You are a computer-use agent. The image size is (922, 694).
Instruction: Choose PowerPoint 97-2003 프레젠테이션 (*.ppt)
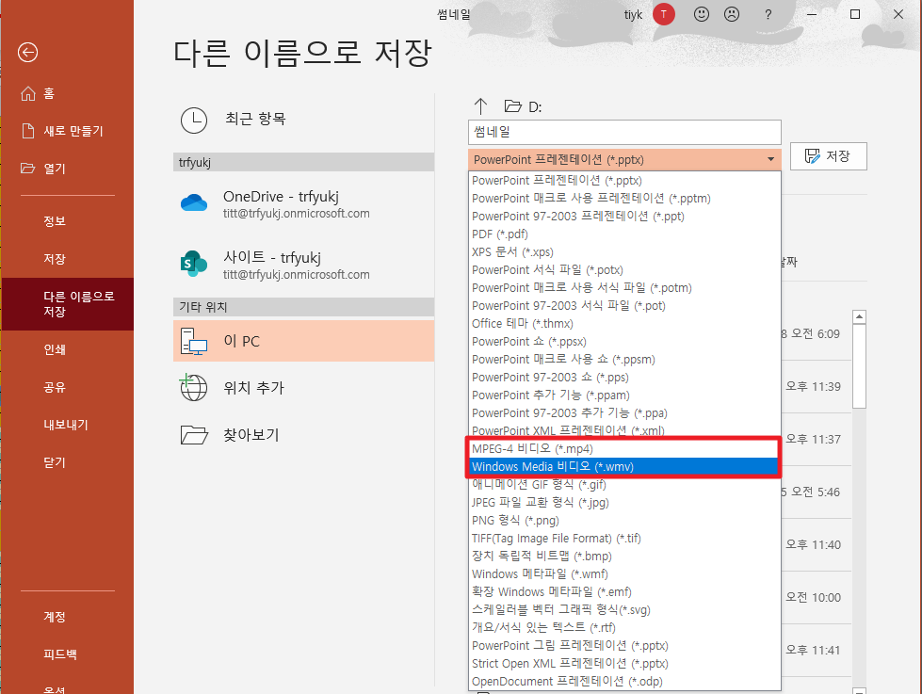(624, 217)
